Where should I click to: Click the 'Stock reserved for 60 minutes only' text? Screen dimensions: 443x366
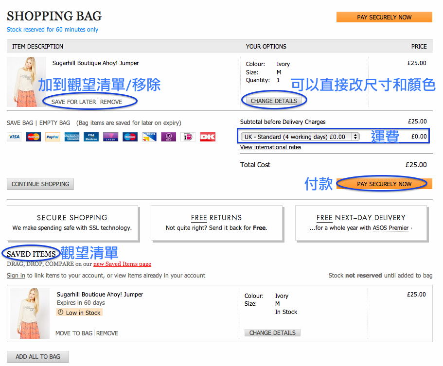53,30
